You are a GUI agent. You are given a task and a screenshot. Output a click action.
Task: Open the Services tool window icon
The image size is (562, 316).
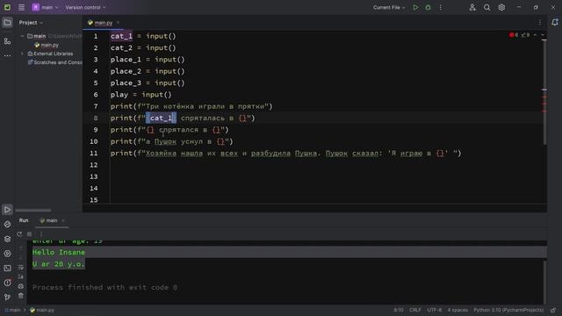pyautogui.click(x=7, y=254)
